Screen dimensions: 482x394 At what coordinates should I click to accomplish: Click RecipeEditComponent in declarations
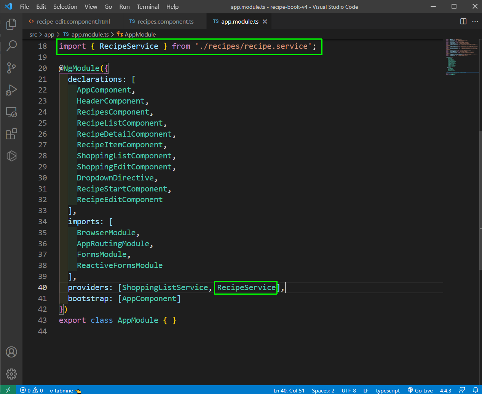120,199
